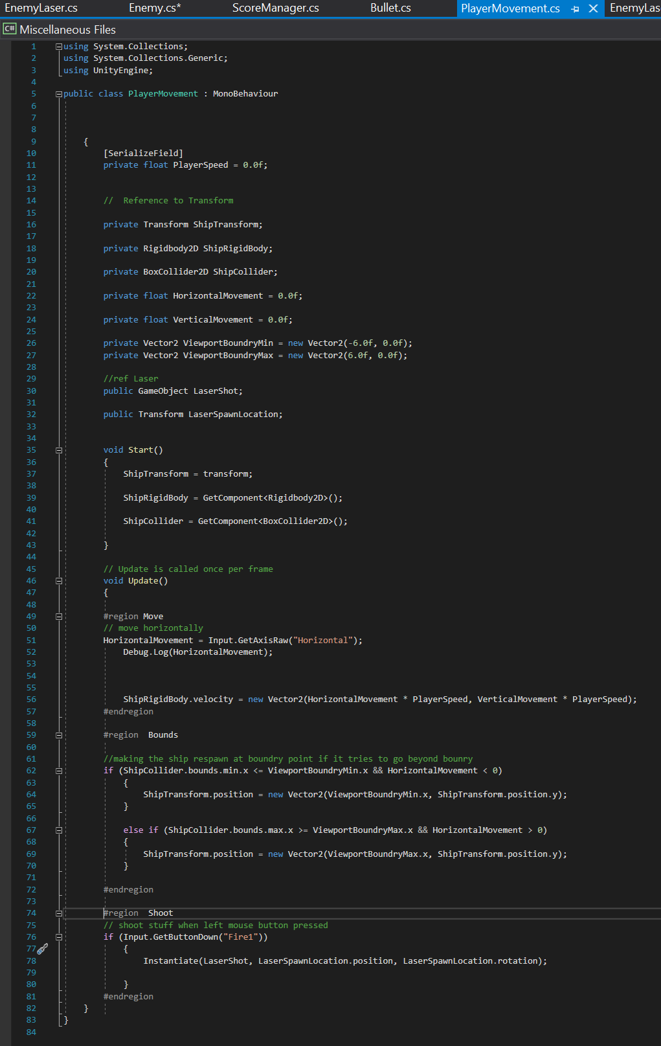661x1046 pixels.
Task: Click 'System.Collections.Generic' at line 2
Action: click(x=158, y=58)
